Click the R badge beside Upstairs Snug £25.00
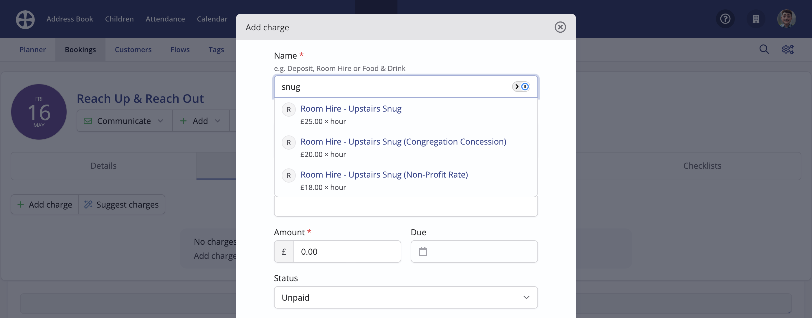The height and width of the screenshot is (318, 812). [x=288, y=110]
